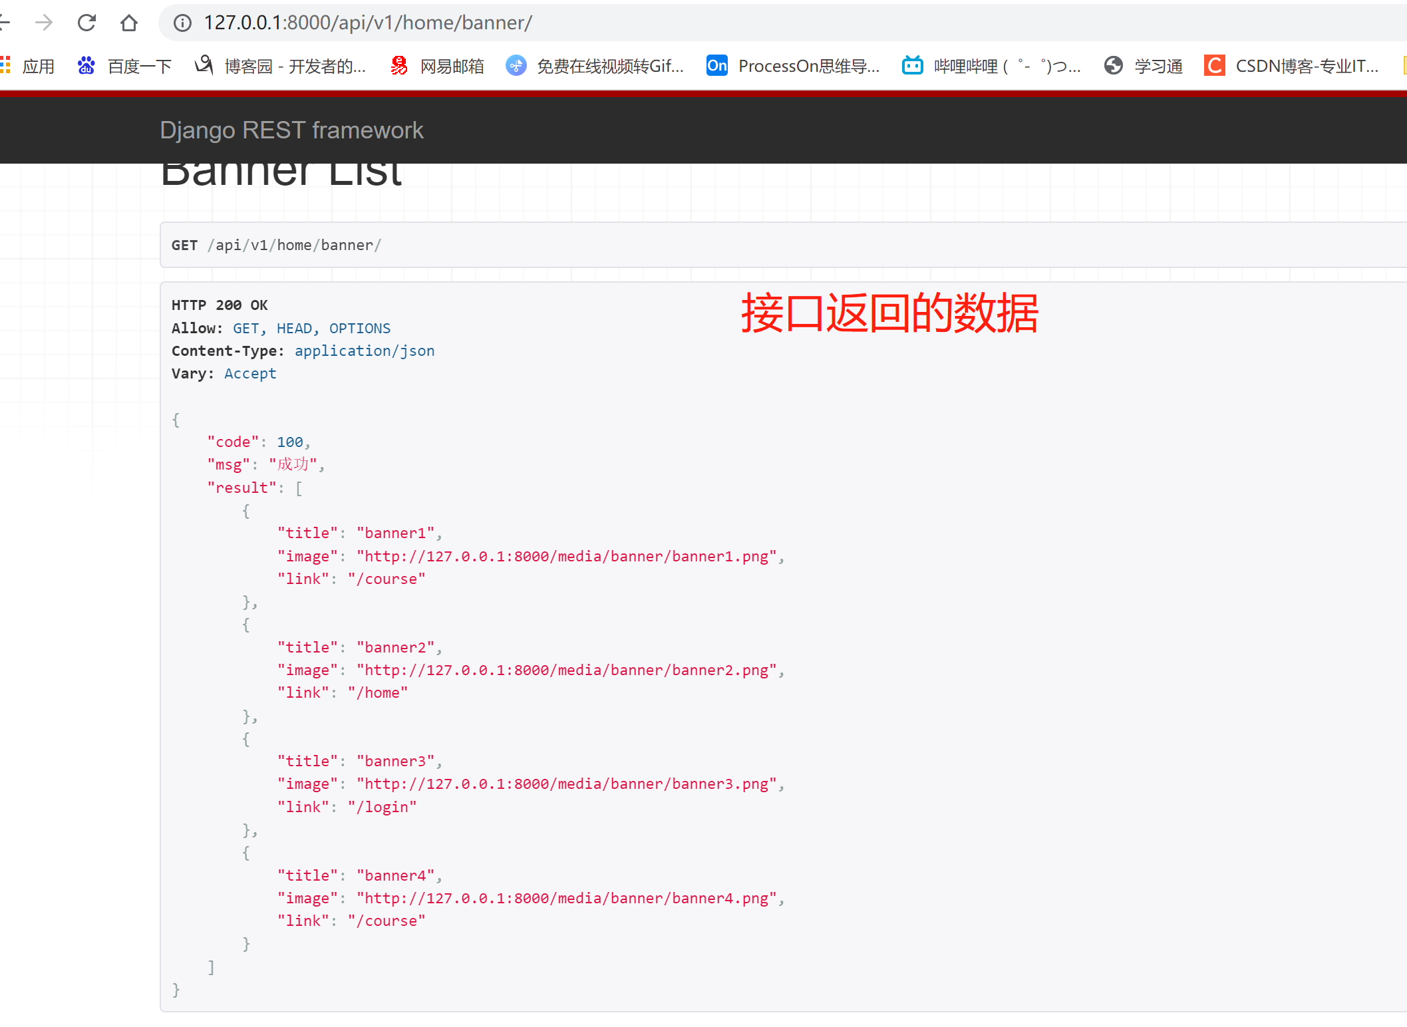This screenshot has width=1407, height=1027.
Task: Open the 网易邮箱 bookmark
Action: (x=438, y=66)
